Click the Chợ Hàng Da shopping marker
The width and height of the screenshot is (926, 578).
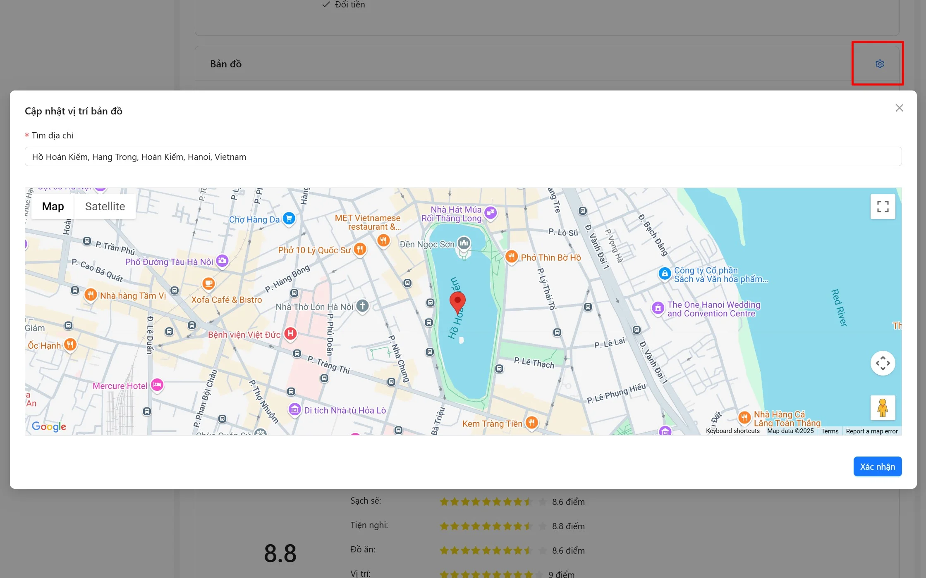(x=289, y=218)
